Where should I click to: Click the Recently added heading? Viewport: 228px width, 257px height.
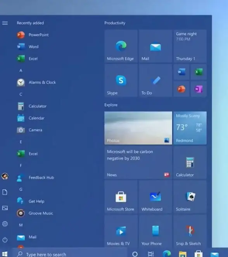[x=30, y=23]
